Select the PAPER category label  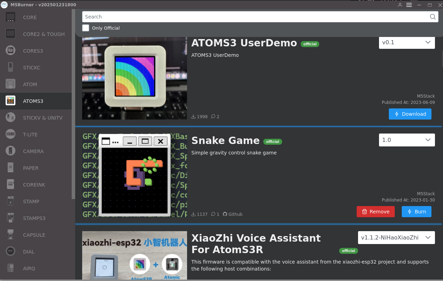click(31, 168)
